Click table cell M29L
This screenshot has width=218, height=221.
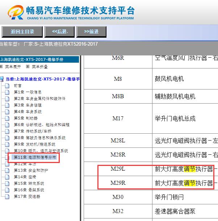click(x=118, y=169)
